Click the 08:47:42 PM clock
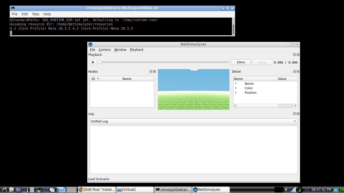This screenshot has width=344, height=193. (x=321, y=190)
